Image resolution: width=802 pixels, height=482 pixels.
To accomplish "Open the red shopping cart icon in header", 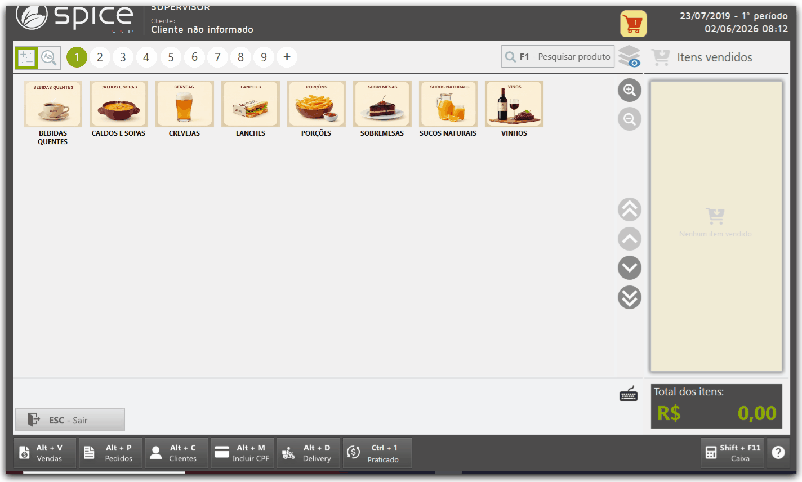I will [x=634, y=24].
